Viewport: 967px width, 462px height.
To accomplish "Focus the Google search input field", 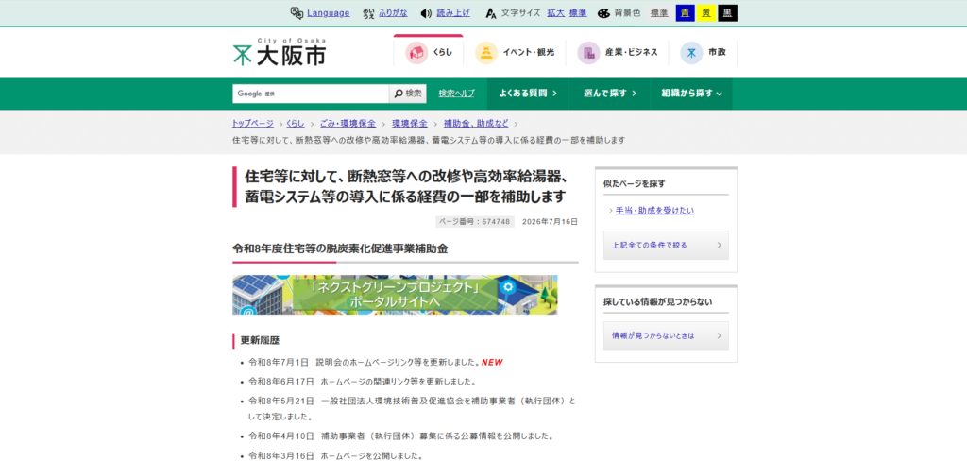I will click(311, 94).
